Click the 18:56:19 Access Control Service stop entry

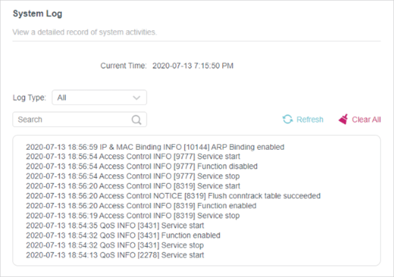133,216
